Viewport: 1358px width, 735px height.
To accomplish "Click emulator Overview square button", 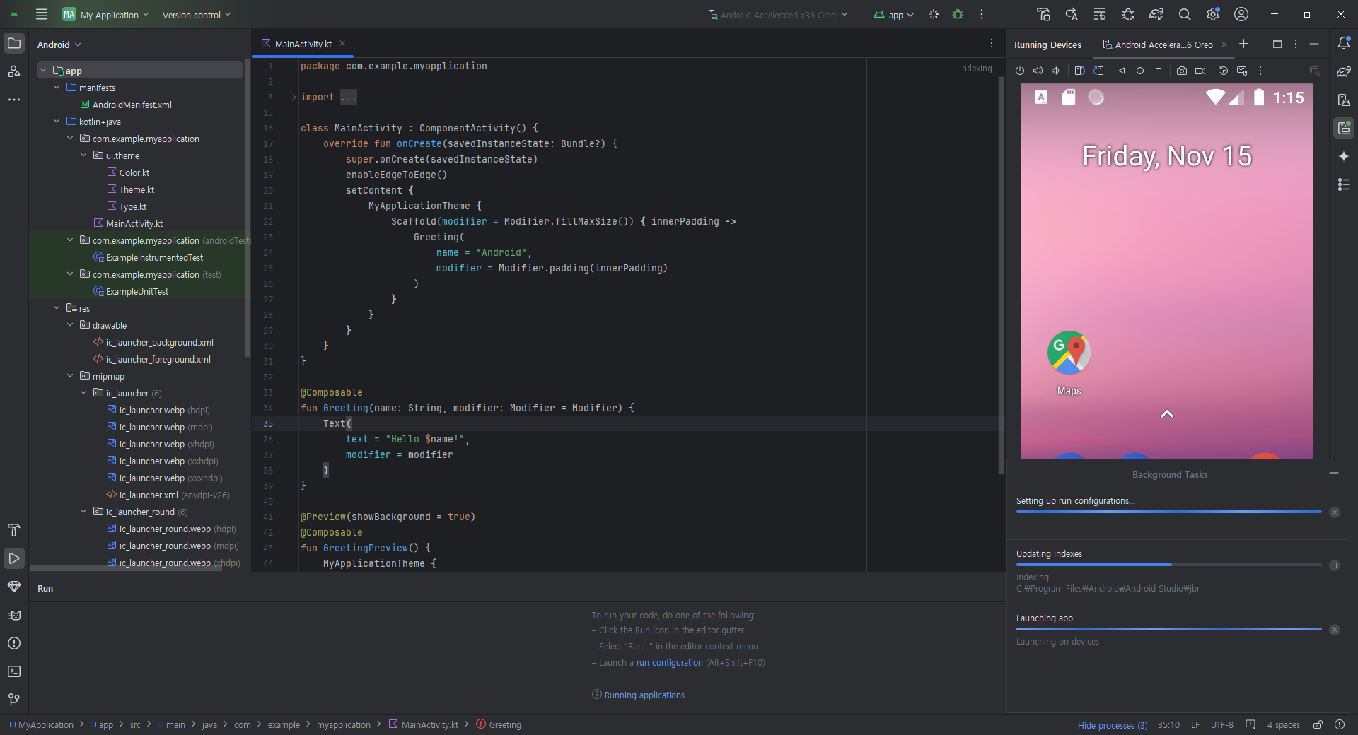I will [x=1159, y=71].
